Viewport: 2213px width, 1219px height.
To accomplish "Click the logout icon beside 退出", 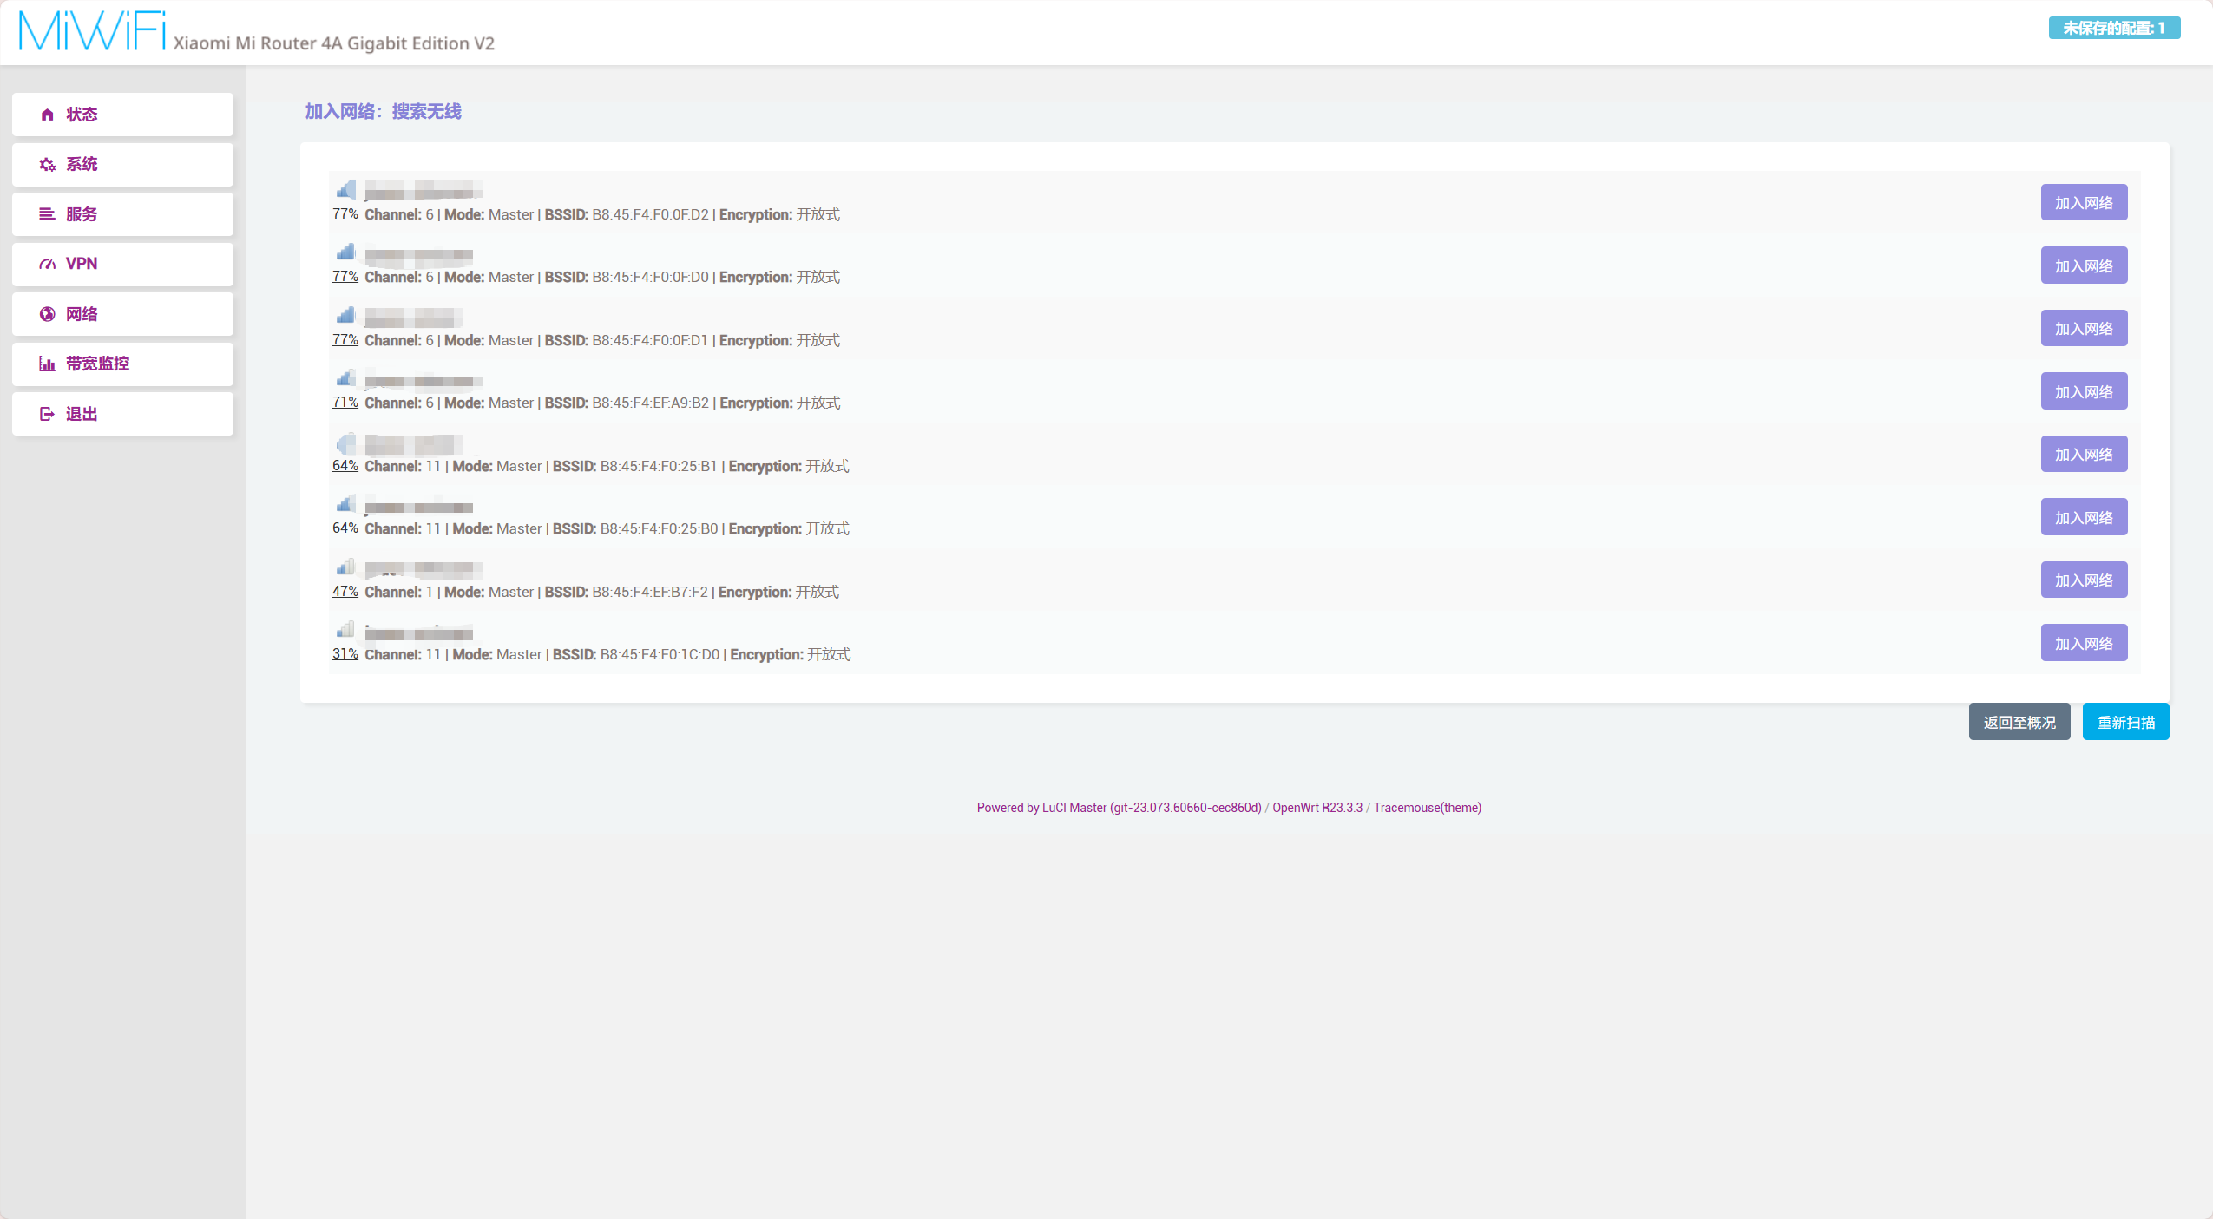I will (48, 414).
